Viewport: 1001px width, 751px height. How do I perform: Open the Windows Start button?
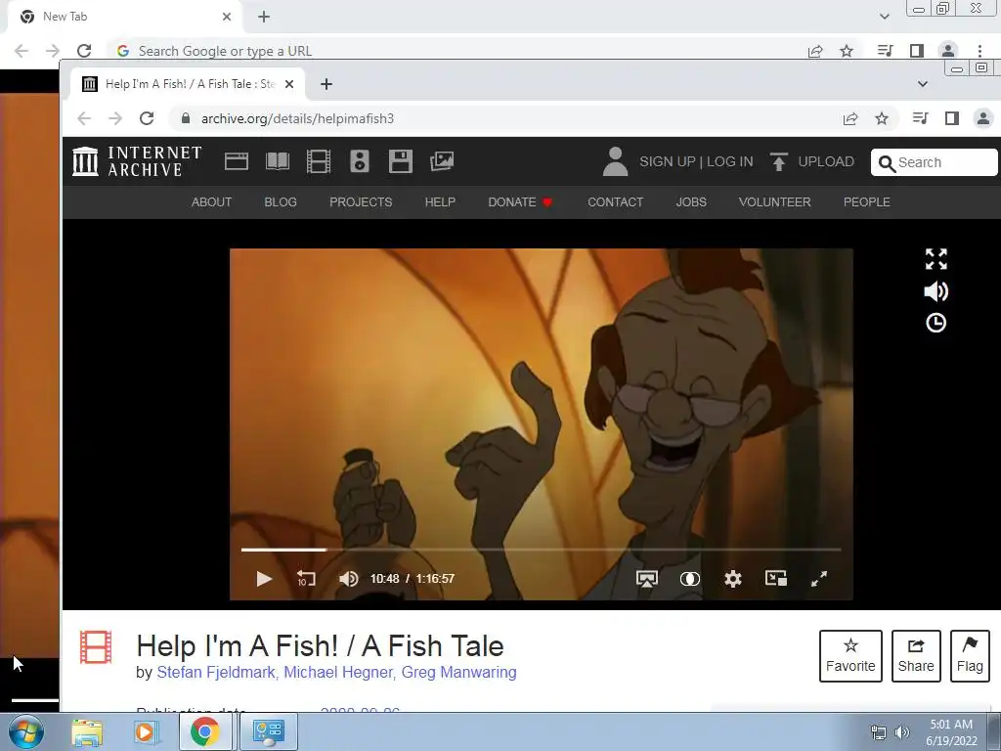pyautogui.click(x=26, y=731)
